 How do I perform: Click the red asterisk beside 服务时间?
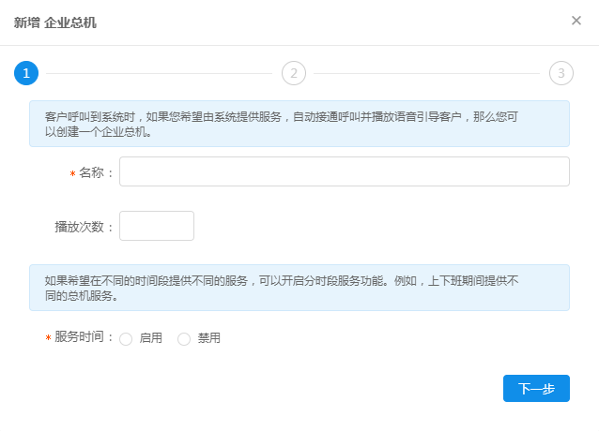(48, 339)
